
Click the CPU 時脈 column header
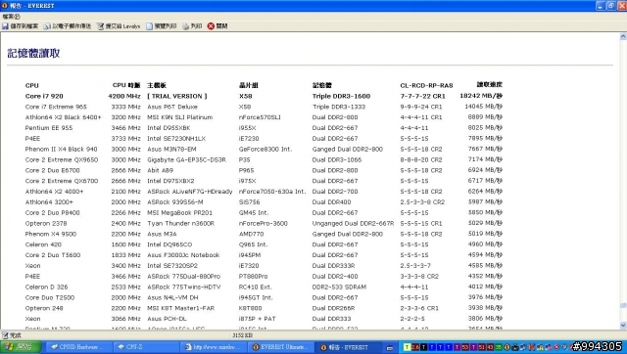[x=126, y=85]
